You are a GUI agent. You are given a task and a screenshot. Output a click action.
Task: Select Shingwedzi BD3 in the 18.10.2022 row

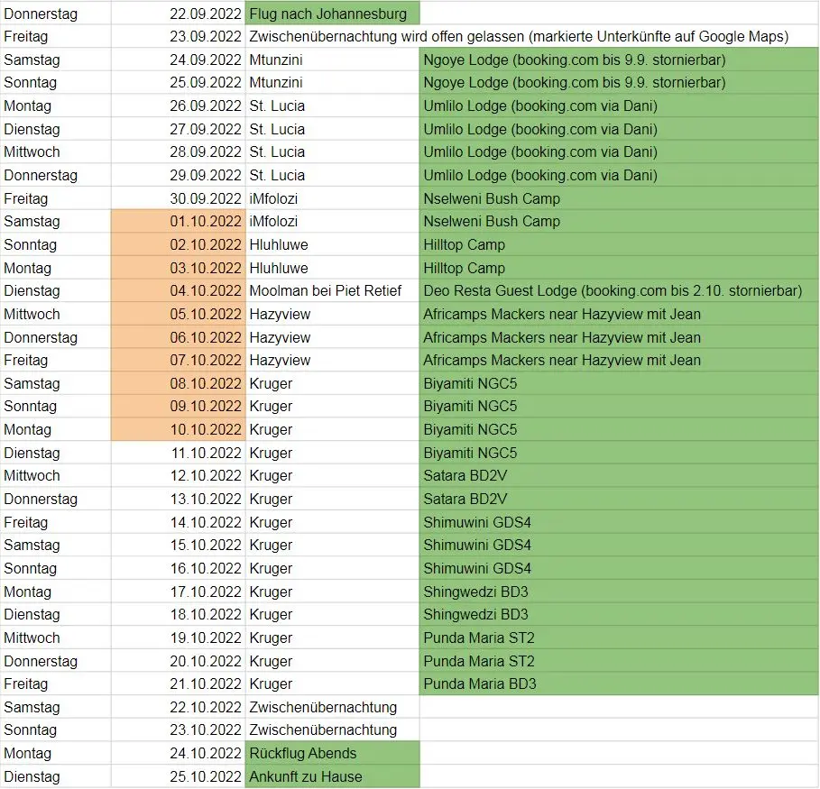pos(619,614)
